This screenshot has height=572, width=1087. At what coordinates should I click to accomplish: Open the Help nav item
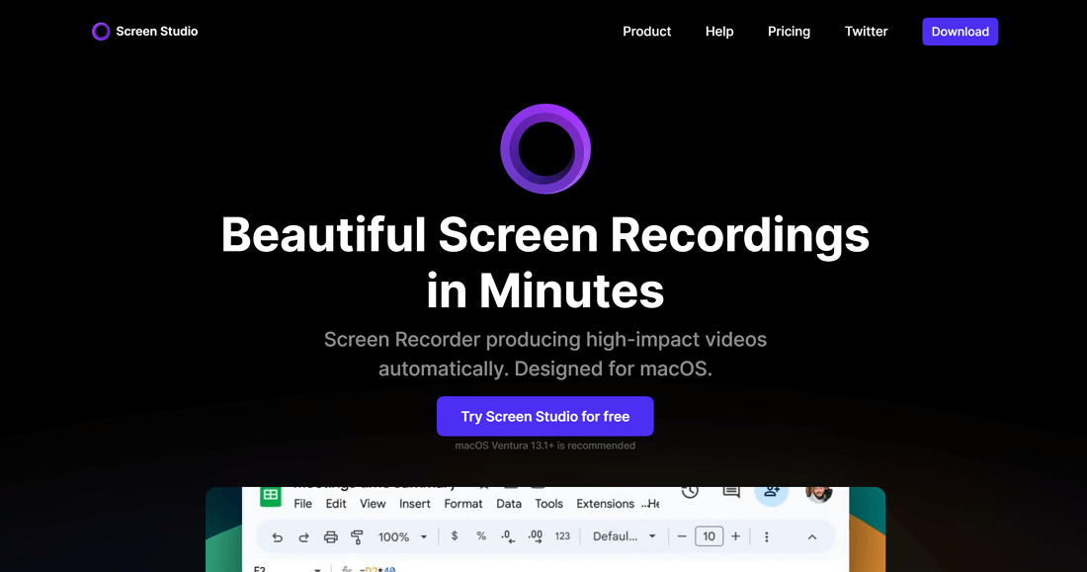(x=719, y=32)
